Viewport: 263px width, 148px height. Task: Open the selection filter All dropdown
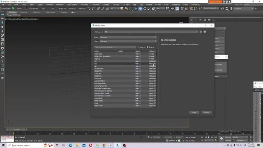pyautogui.click(x=115, y=8)
